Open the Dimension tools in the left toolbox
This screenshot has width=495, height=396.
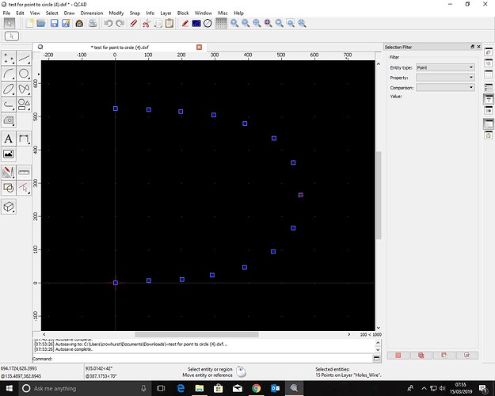point(24,139)
